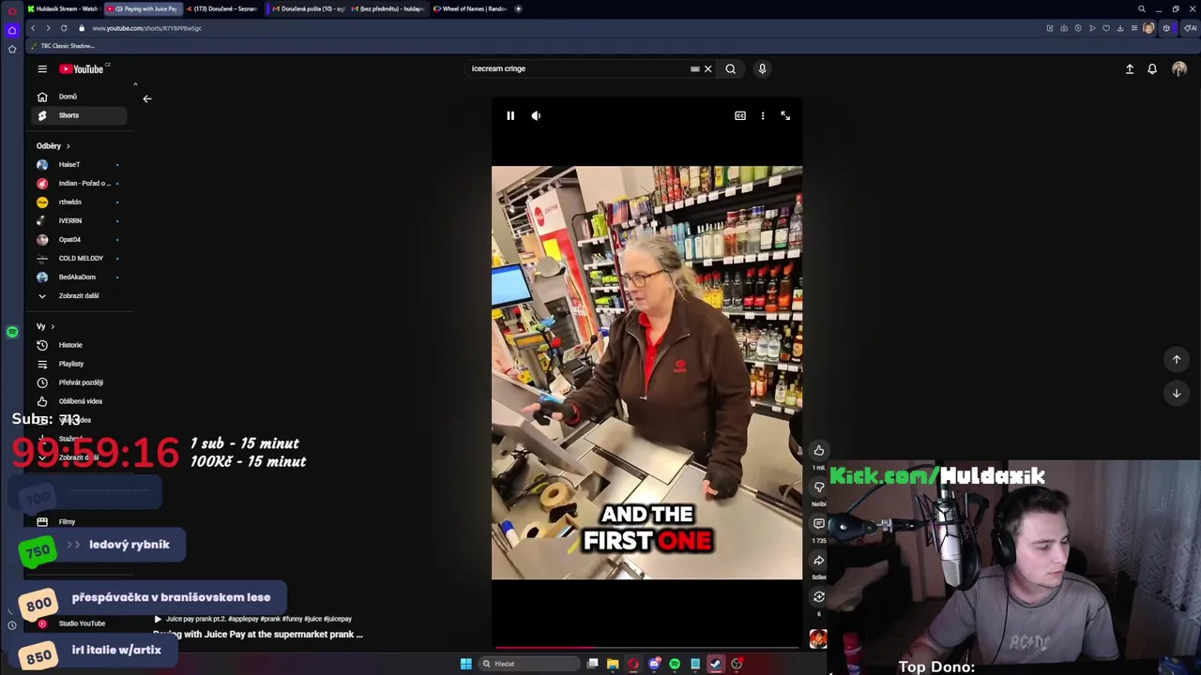Open the Windows Start menu
The height and width of the screenshot is (675, 1201).
click(x=466, y=664)
